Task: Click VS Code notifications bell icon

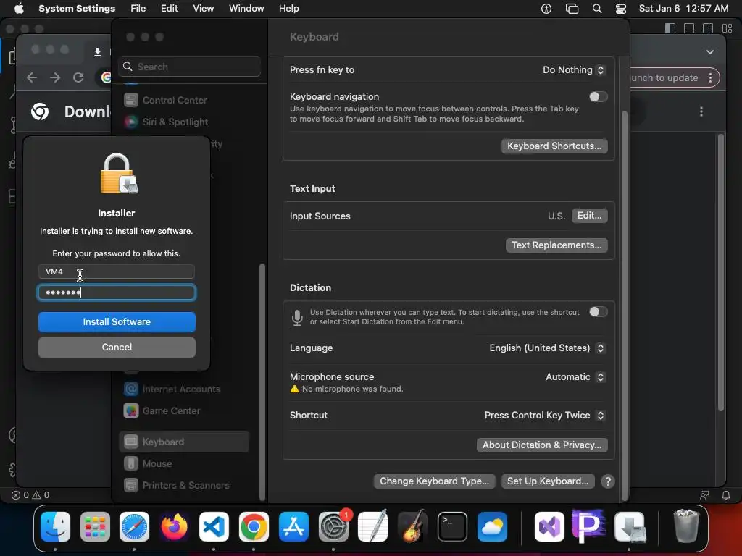Action: [x=726, y=495]
